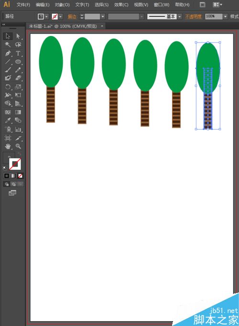Screen dimensions: 239x326
Task: Select the Hand tool
Action: [x=8, y=146]
